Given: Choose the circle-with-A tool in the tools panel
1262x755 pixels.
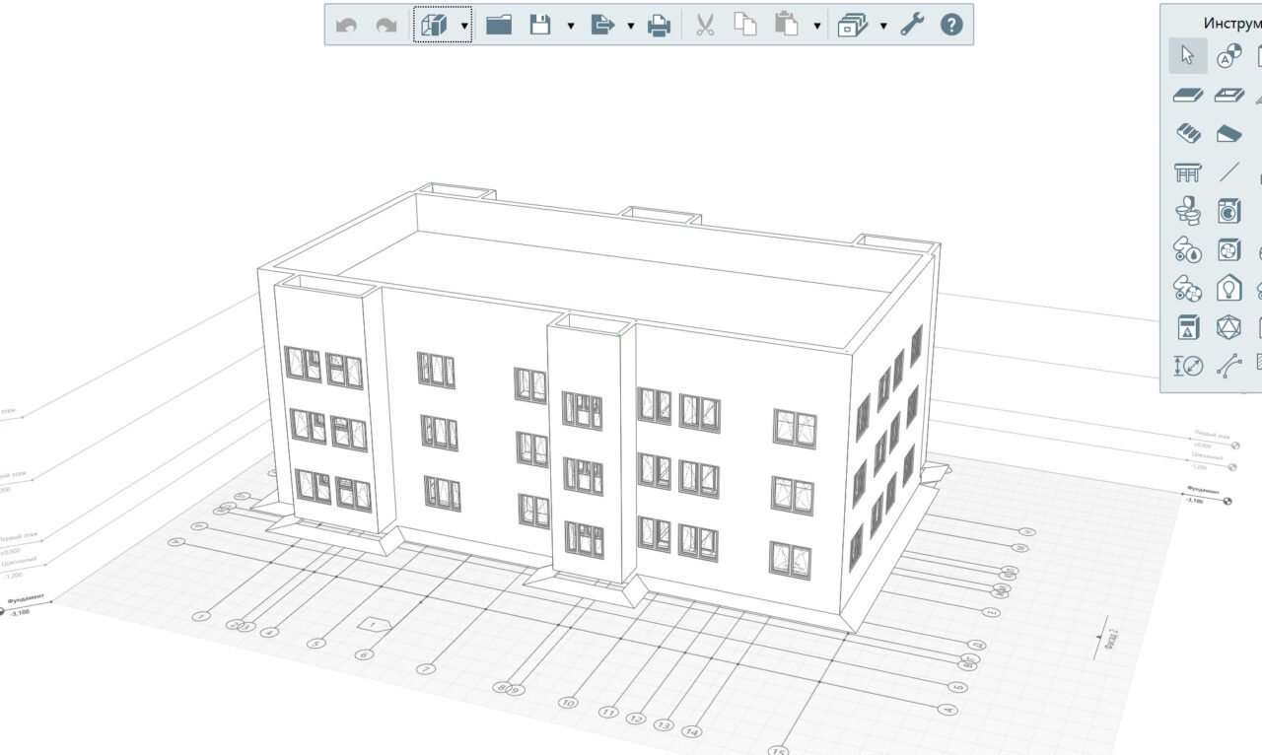Looking at the screenshot, I should click(1228, 56).
